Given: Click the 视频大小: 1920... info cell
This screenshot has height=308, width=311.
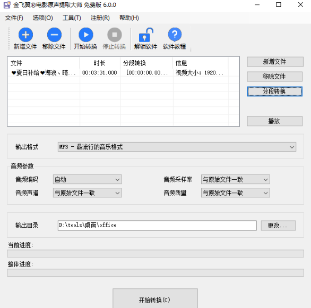Looking at the screenshot, I should (x=200, y=73).
